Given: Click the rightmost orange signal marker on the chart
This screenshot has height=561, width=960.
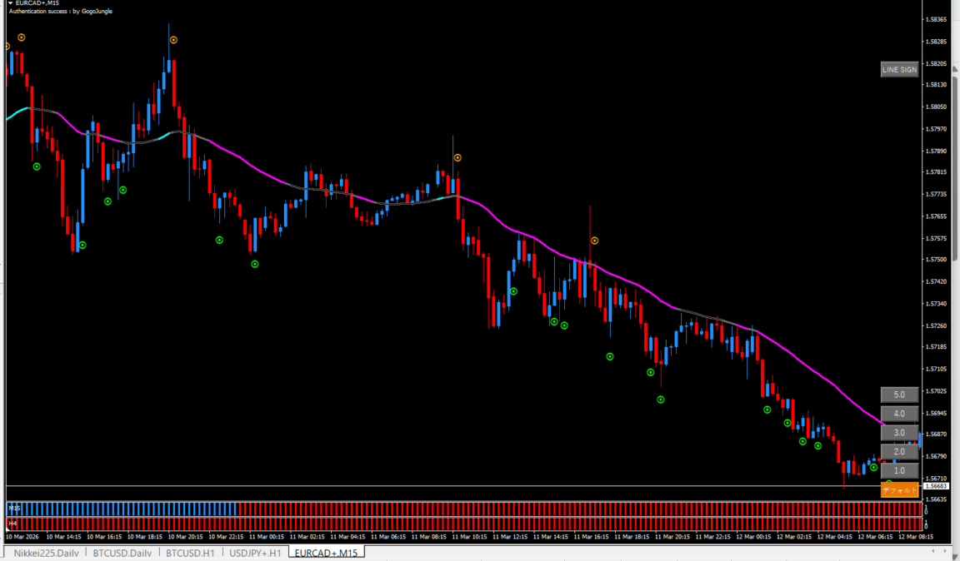Looking at the screenshot, I should pyautogui.click(x=594, y=241).
